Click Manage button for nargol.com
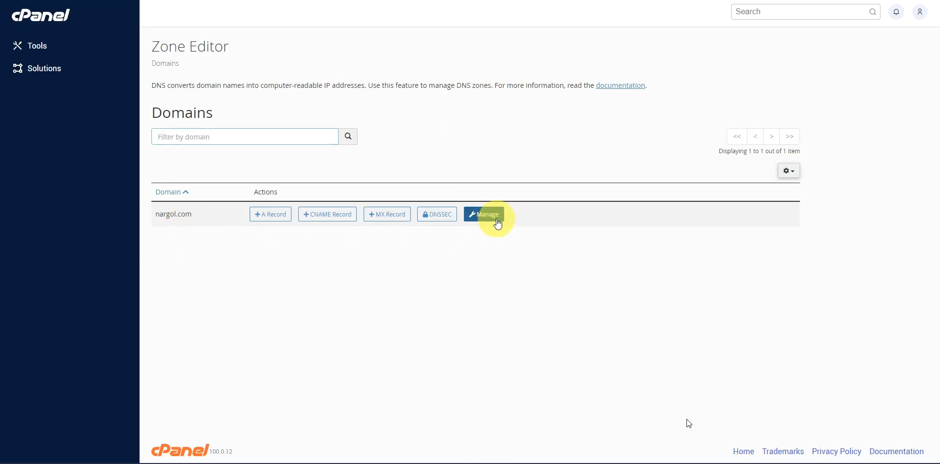Image resolution: width=940 pixels, height=464 pixels. [484, 214]
